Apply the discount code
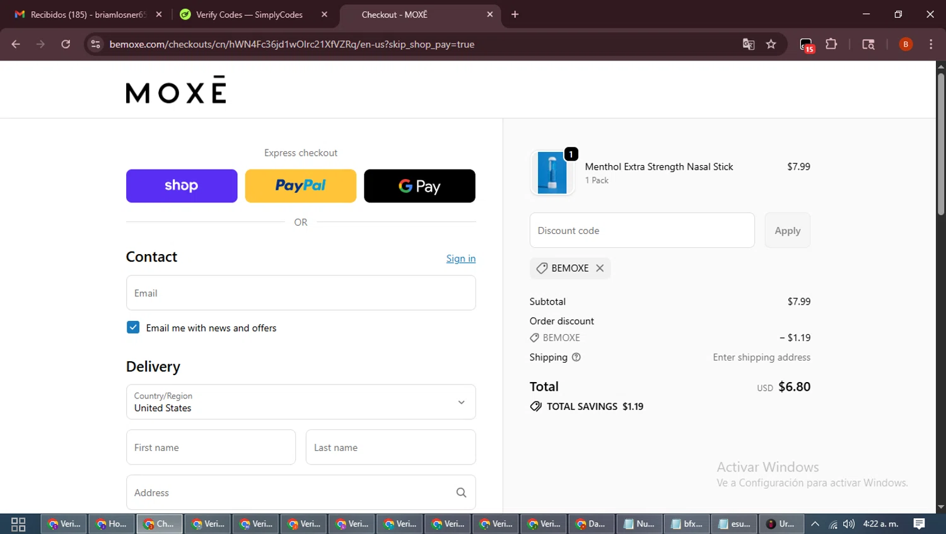The width and height of the screenshot is (946, 534). (788, 230)
